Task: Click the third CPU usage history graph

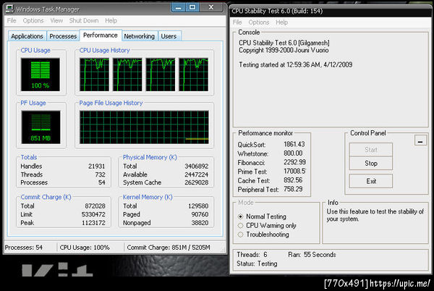Action: pyautogui.click(x=161, y=75)
